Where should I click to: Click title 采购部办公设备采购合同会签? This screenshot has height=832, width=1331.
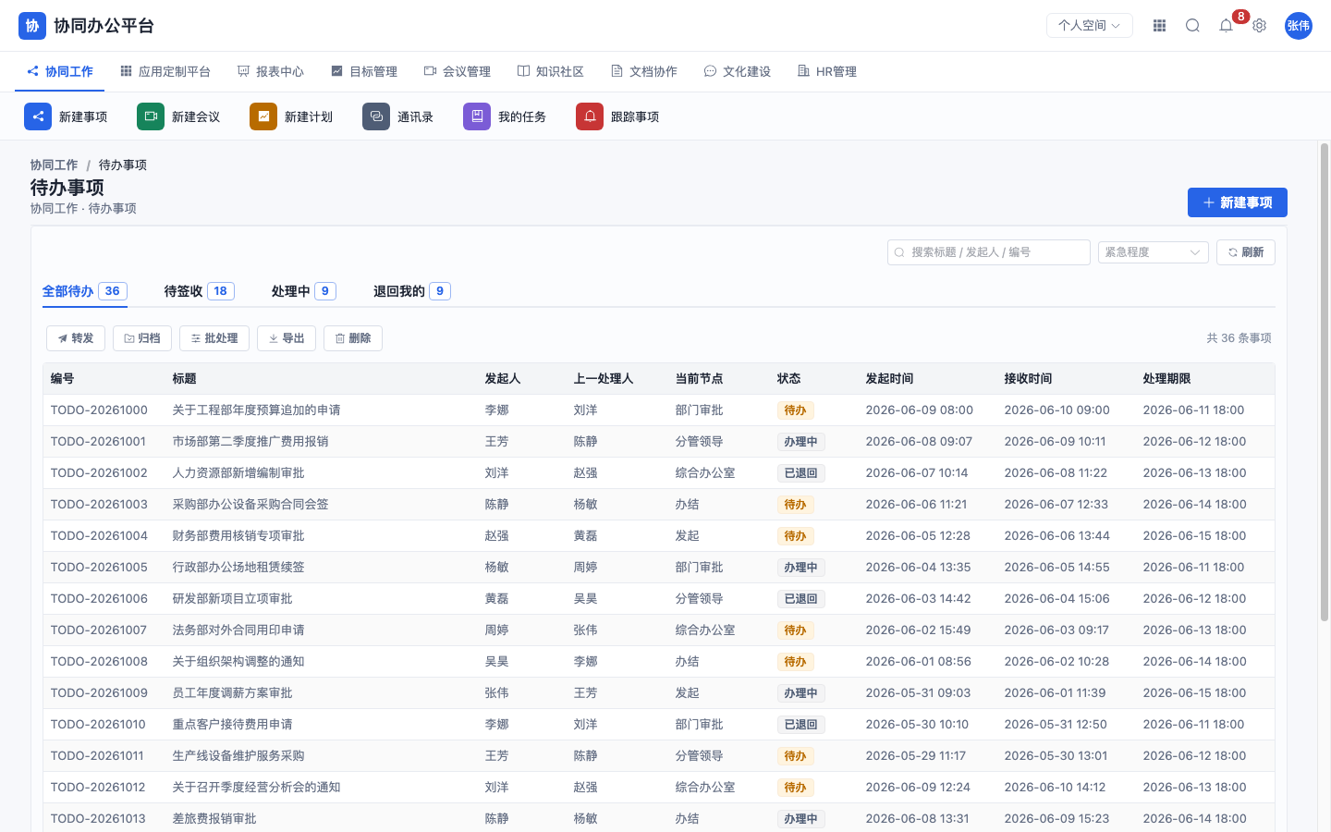point(250,505)
